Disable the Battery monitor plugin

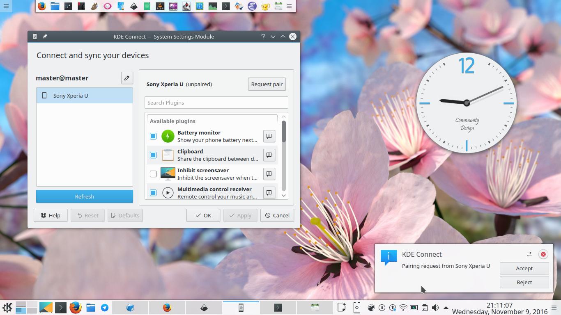click(153, 136)
